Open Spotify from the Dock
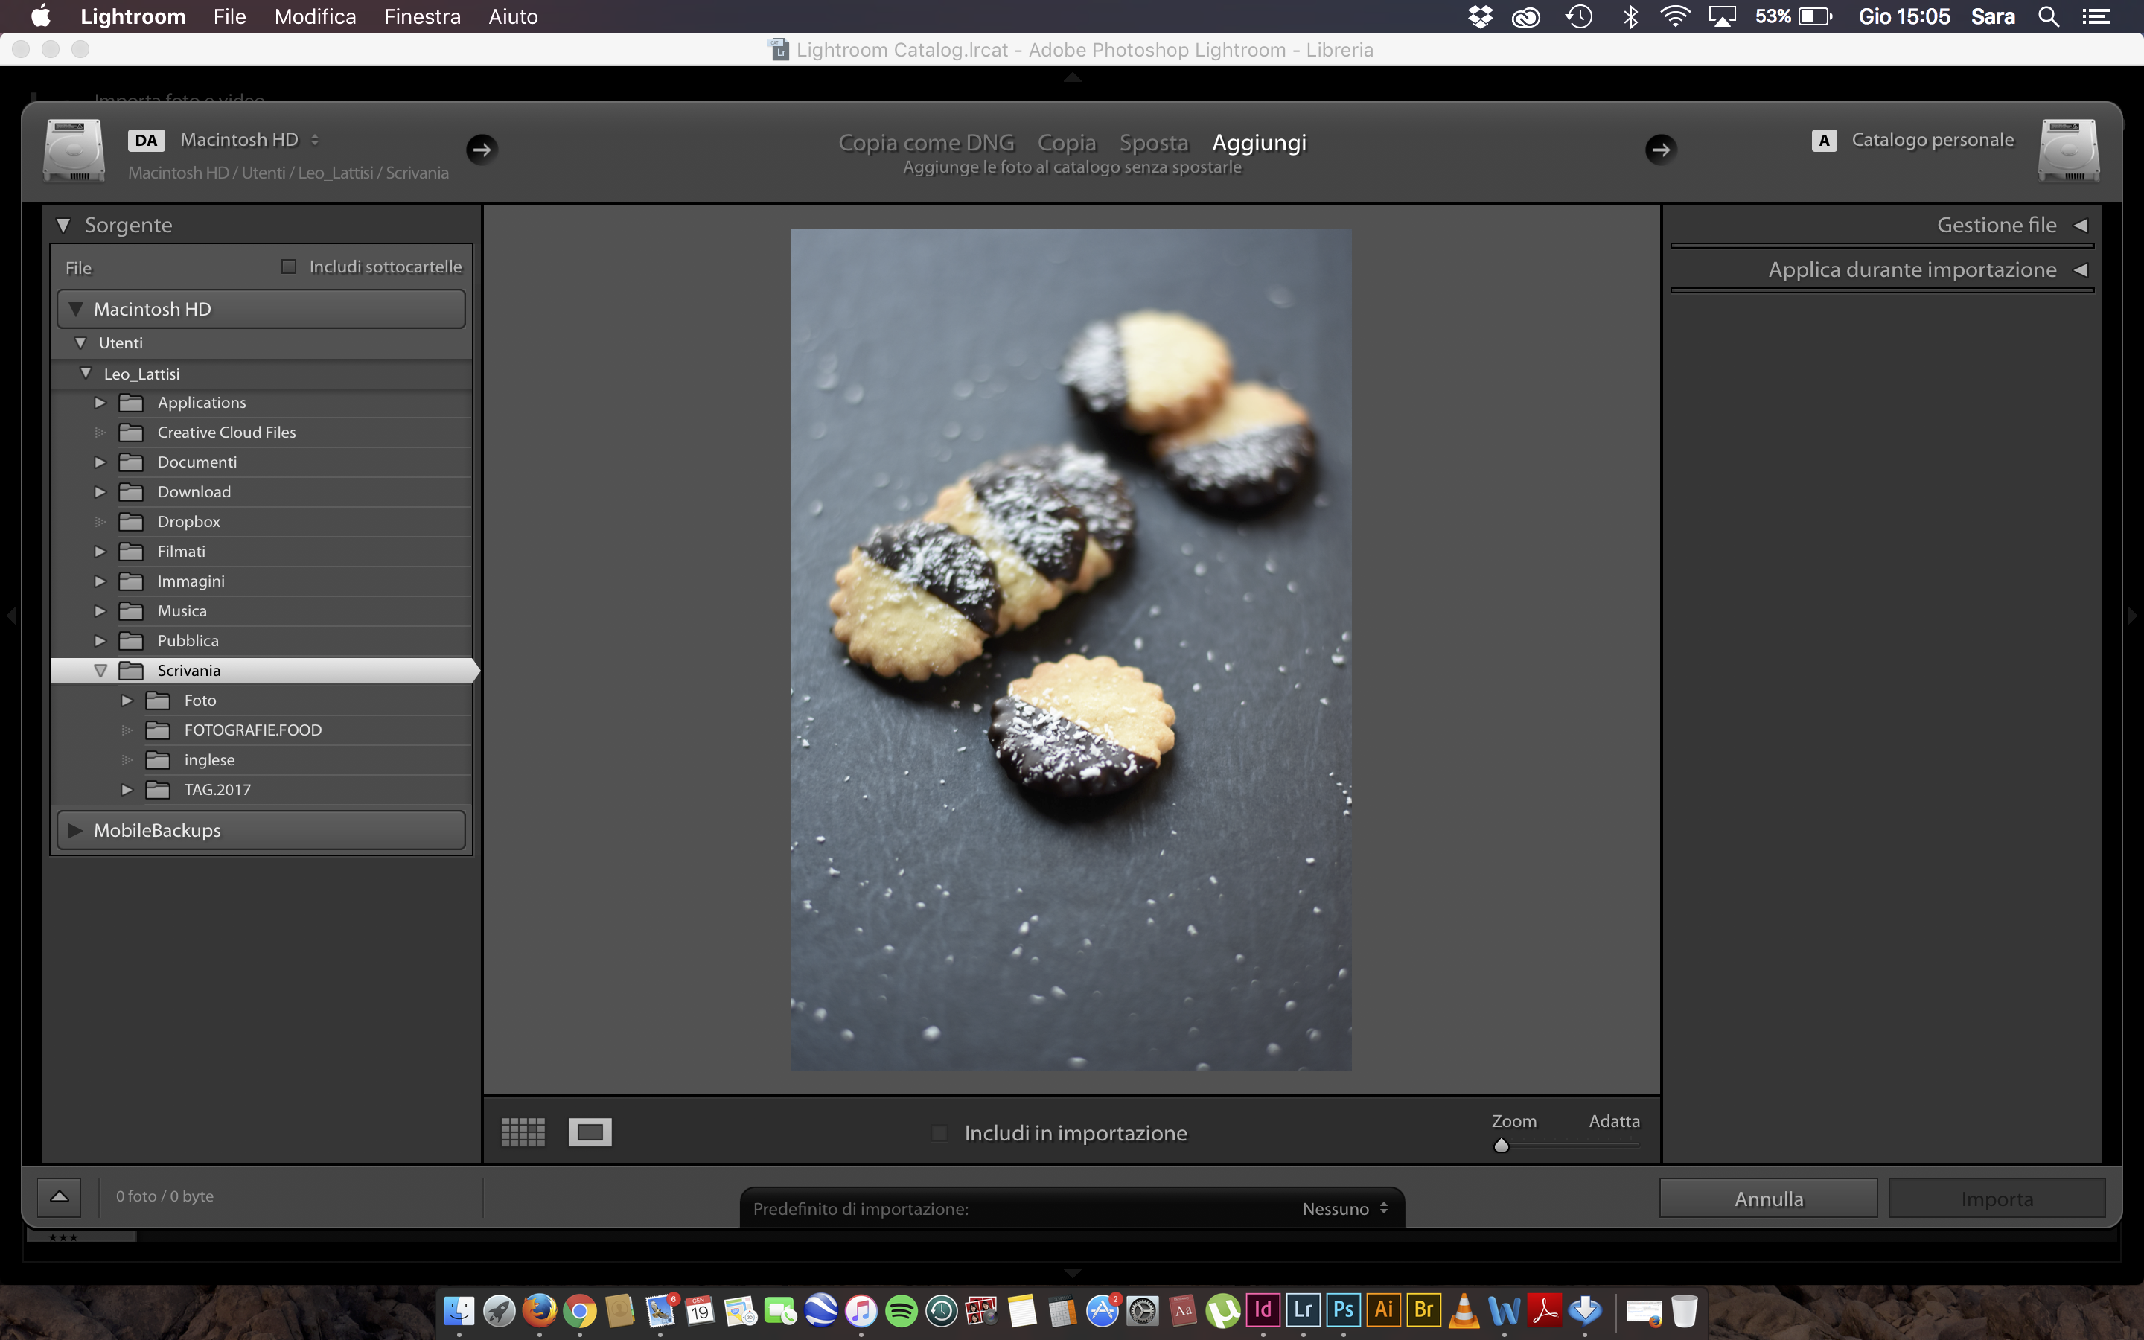The height and width of the screenshot is (1340, 2144). click(x=902, y=1311)
